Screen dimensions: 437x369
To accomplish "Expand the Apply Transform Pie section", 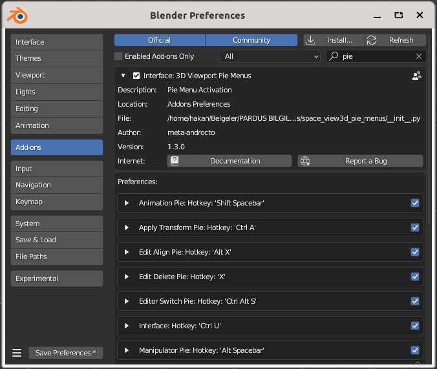I will (127, 227).
